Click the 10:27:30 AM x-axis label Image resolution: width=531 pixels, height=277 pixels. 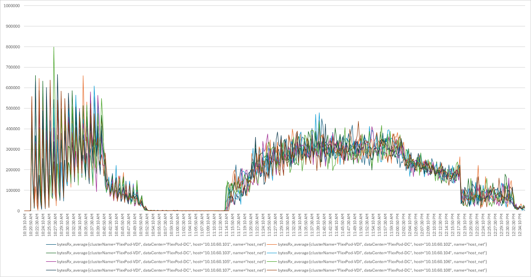(x=56, y=226)
